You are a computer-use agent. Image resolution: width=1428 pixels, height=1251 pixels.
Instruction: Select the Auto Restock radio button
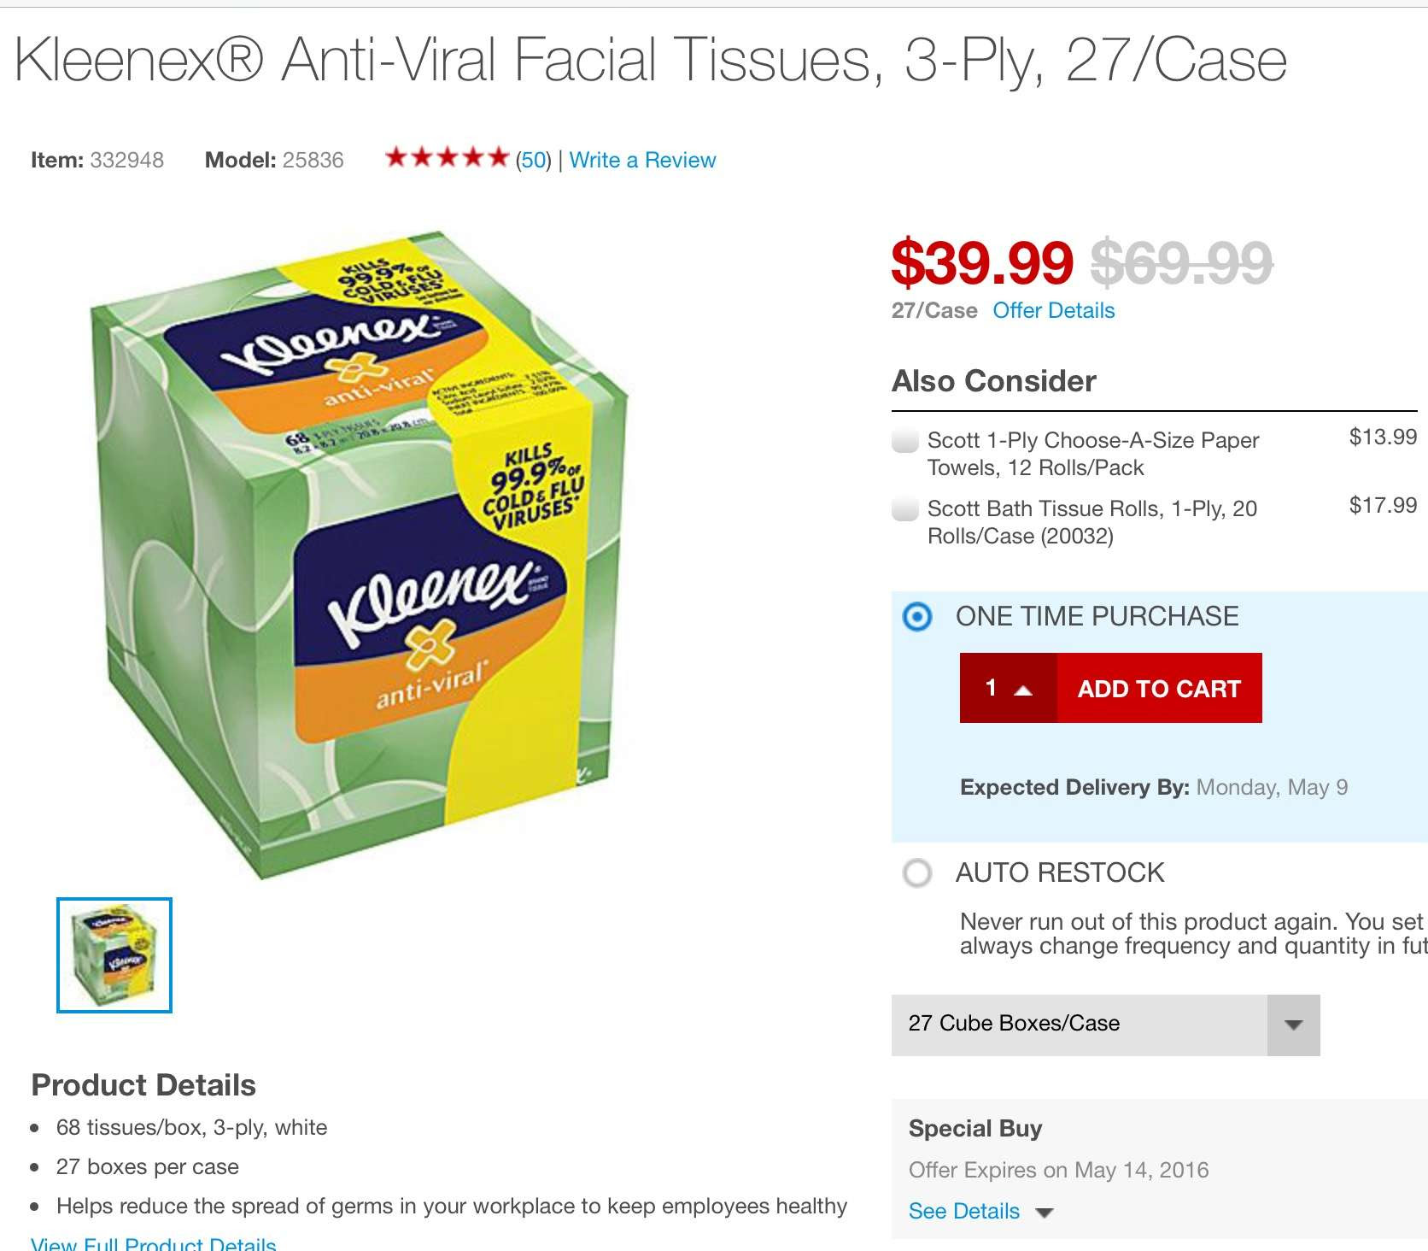917,872
